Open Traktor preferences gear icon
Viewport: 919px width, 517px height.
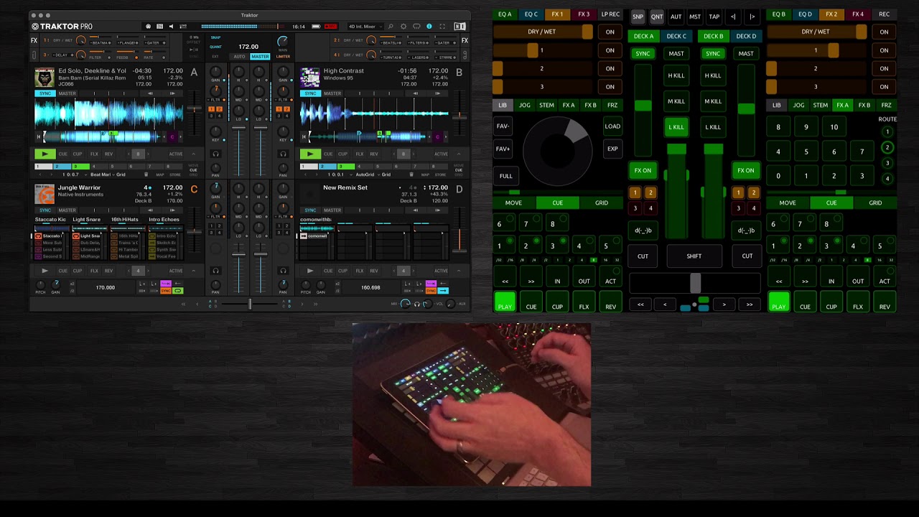(x=403, y=27)
